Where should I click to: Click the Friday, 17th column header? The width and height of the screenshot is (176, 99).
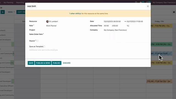(159, 21)
